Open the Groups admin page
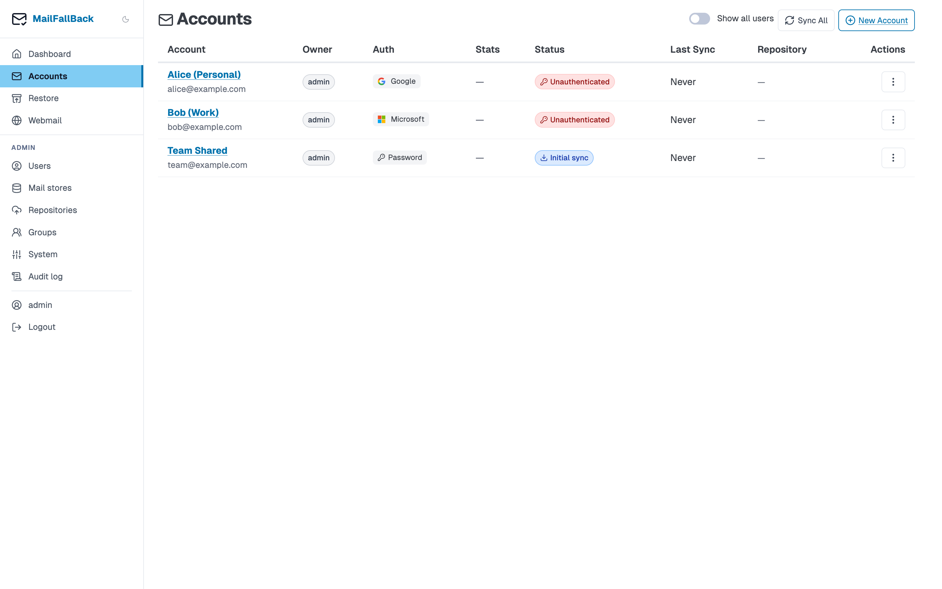This screenshot has width=942, height=589. [x=72, y=232]
